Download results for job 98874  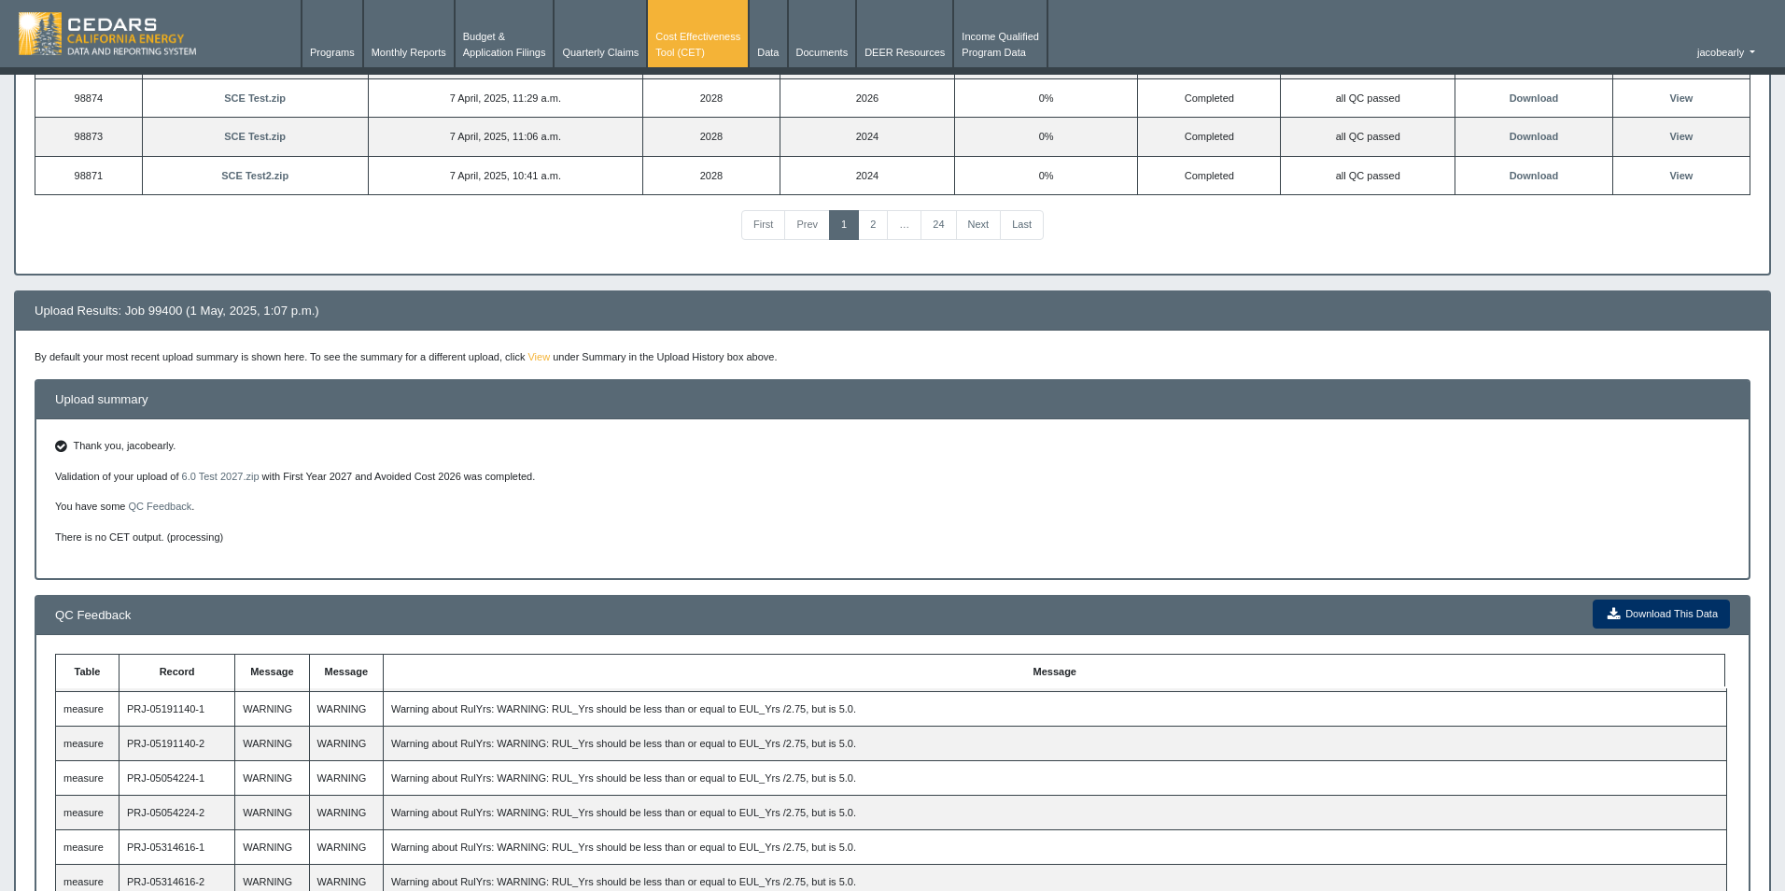coord(1532,98)
